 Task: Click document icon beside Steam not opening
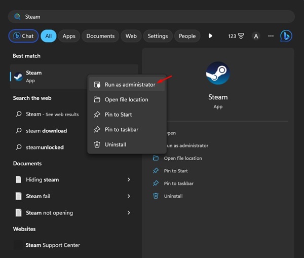[x=18, y=212]
